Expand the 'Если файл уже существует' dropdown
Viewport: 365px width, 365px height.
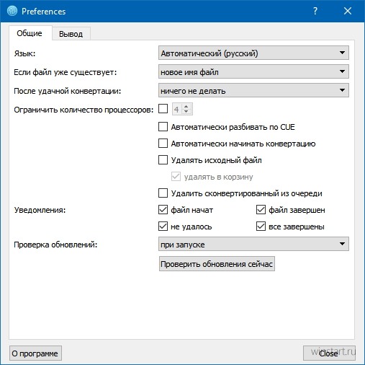[253, 71]
